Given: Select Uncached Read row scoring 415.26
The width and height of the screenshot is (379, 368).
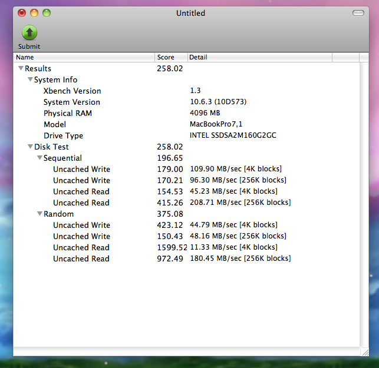Looking at the screenshot, I should pos(186,203).
